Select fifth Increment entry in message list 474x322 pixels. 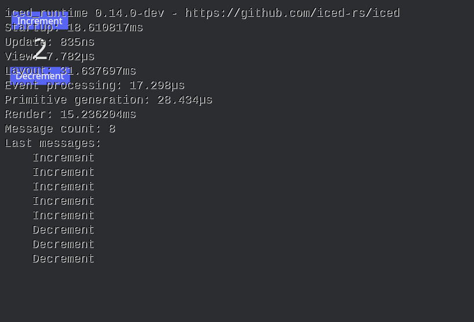(x=64, y=216)
